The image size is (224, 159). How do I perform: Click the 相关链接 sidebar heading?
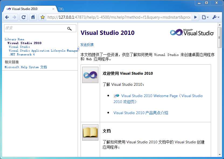point(12,62)
